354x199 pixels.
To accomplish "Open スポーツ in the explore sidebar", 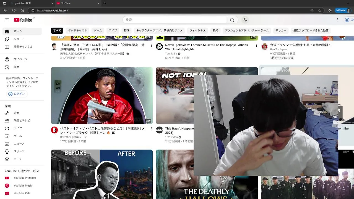I will (x=22, y=151).
